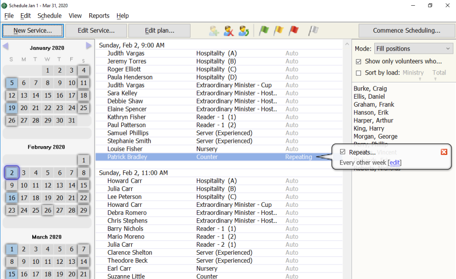Enable the Sort by load checkbox

pos(358,73)
